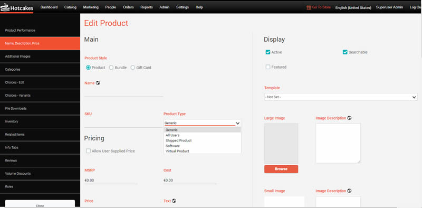The image size is (422, 208).
Task: Click the Name input field
Action: 123,93
